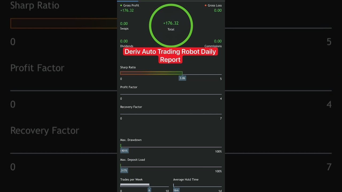
Task: Click the .901% Max. Drawdown marker
Action: 124,151
